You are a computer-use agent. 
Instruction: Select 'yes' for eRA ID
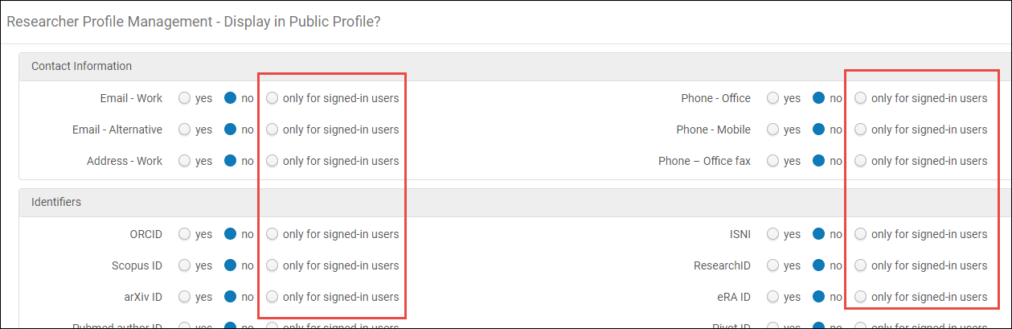773,297
